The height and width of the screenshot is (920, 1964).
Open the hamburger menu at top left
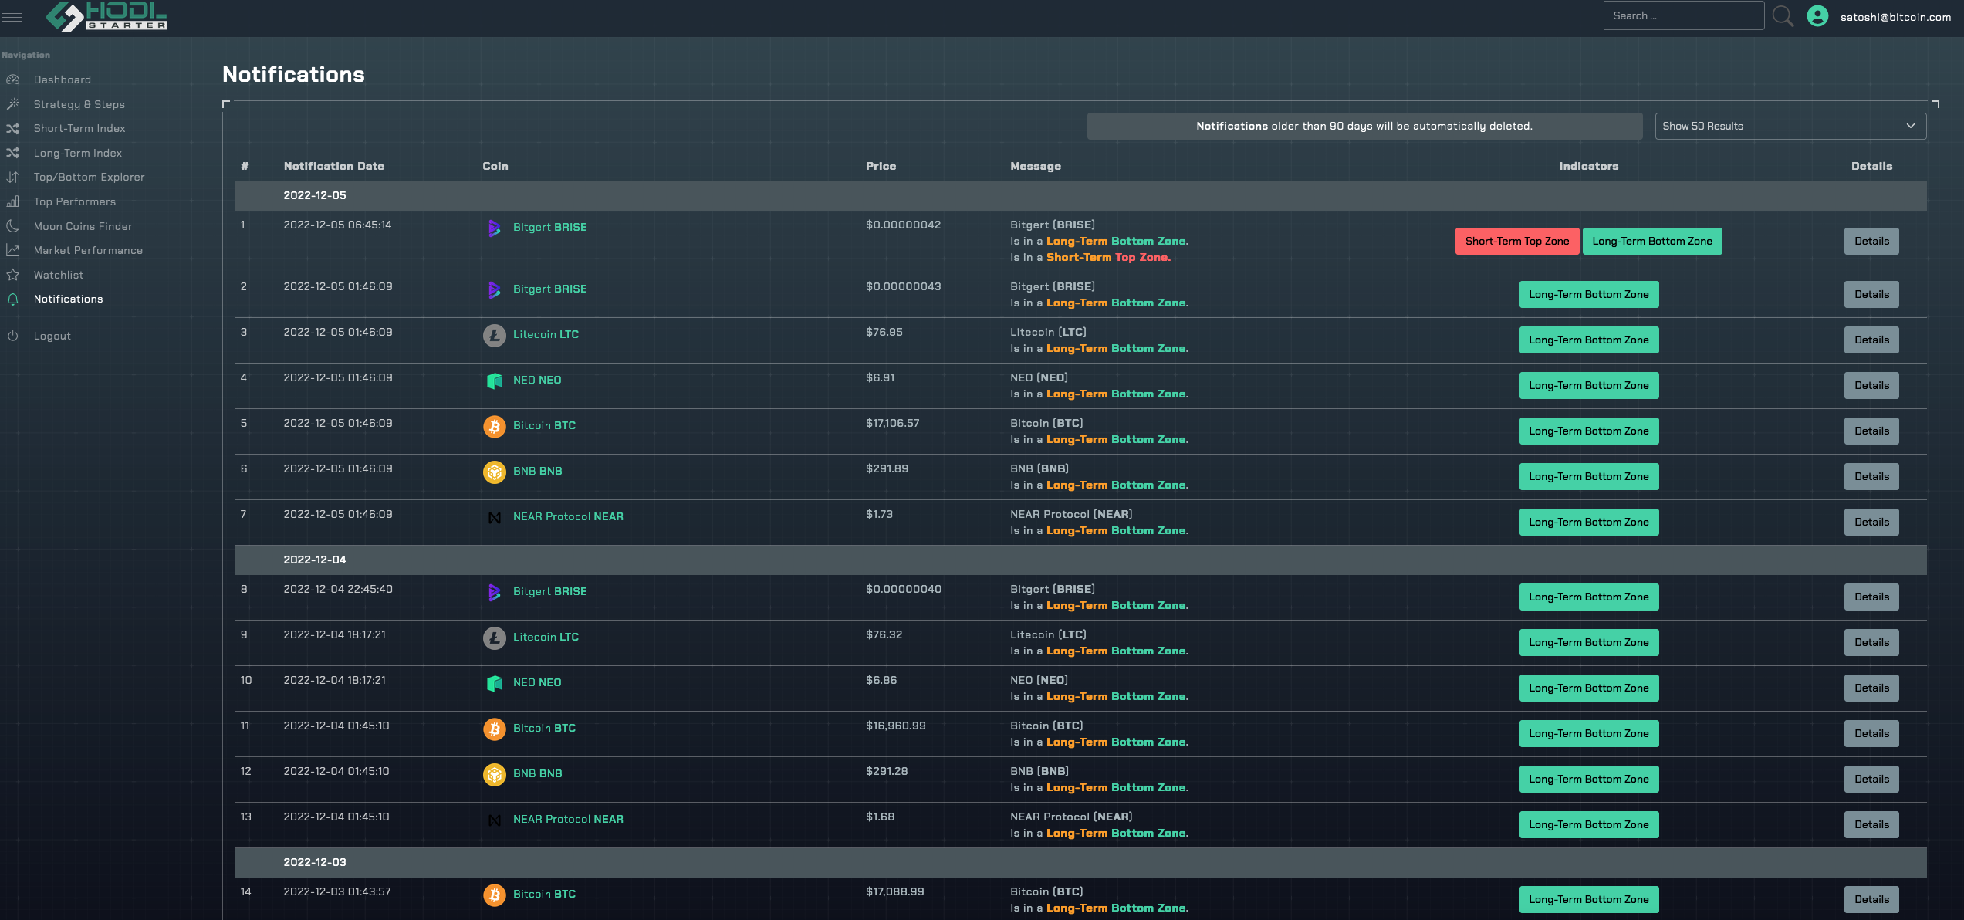click(x=12, y=16)
